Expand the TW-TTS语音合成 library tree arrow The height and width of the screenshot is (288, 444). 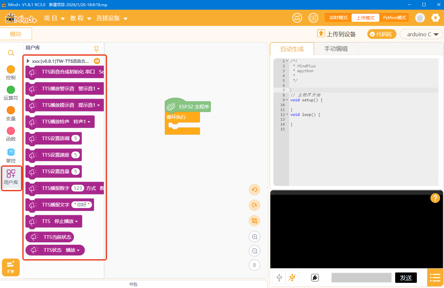tap(28, 61)
